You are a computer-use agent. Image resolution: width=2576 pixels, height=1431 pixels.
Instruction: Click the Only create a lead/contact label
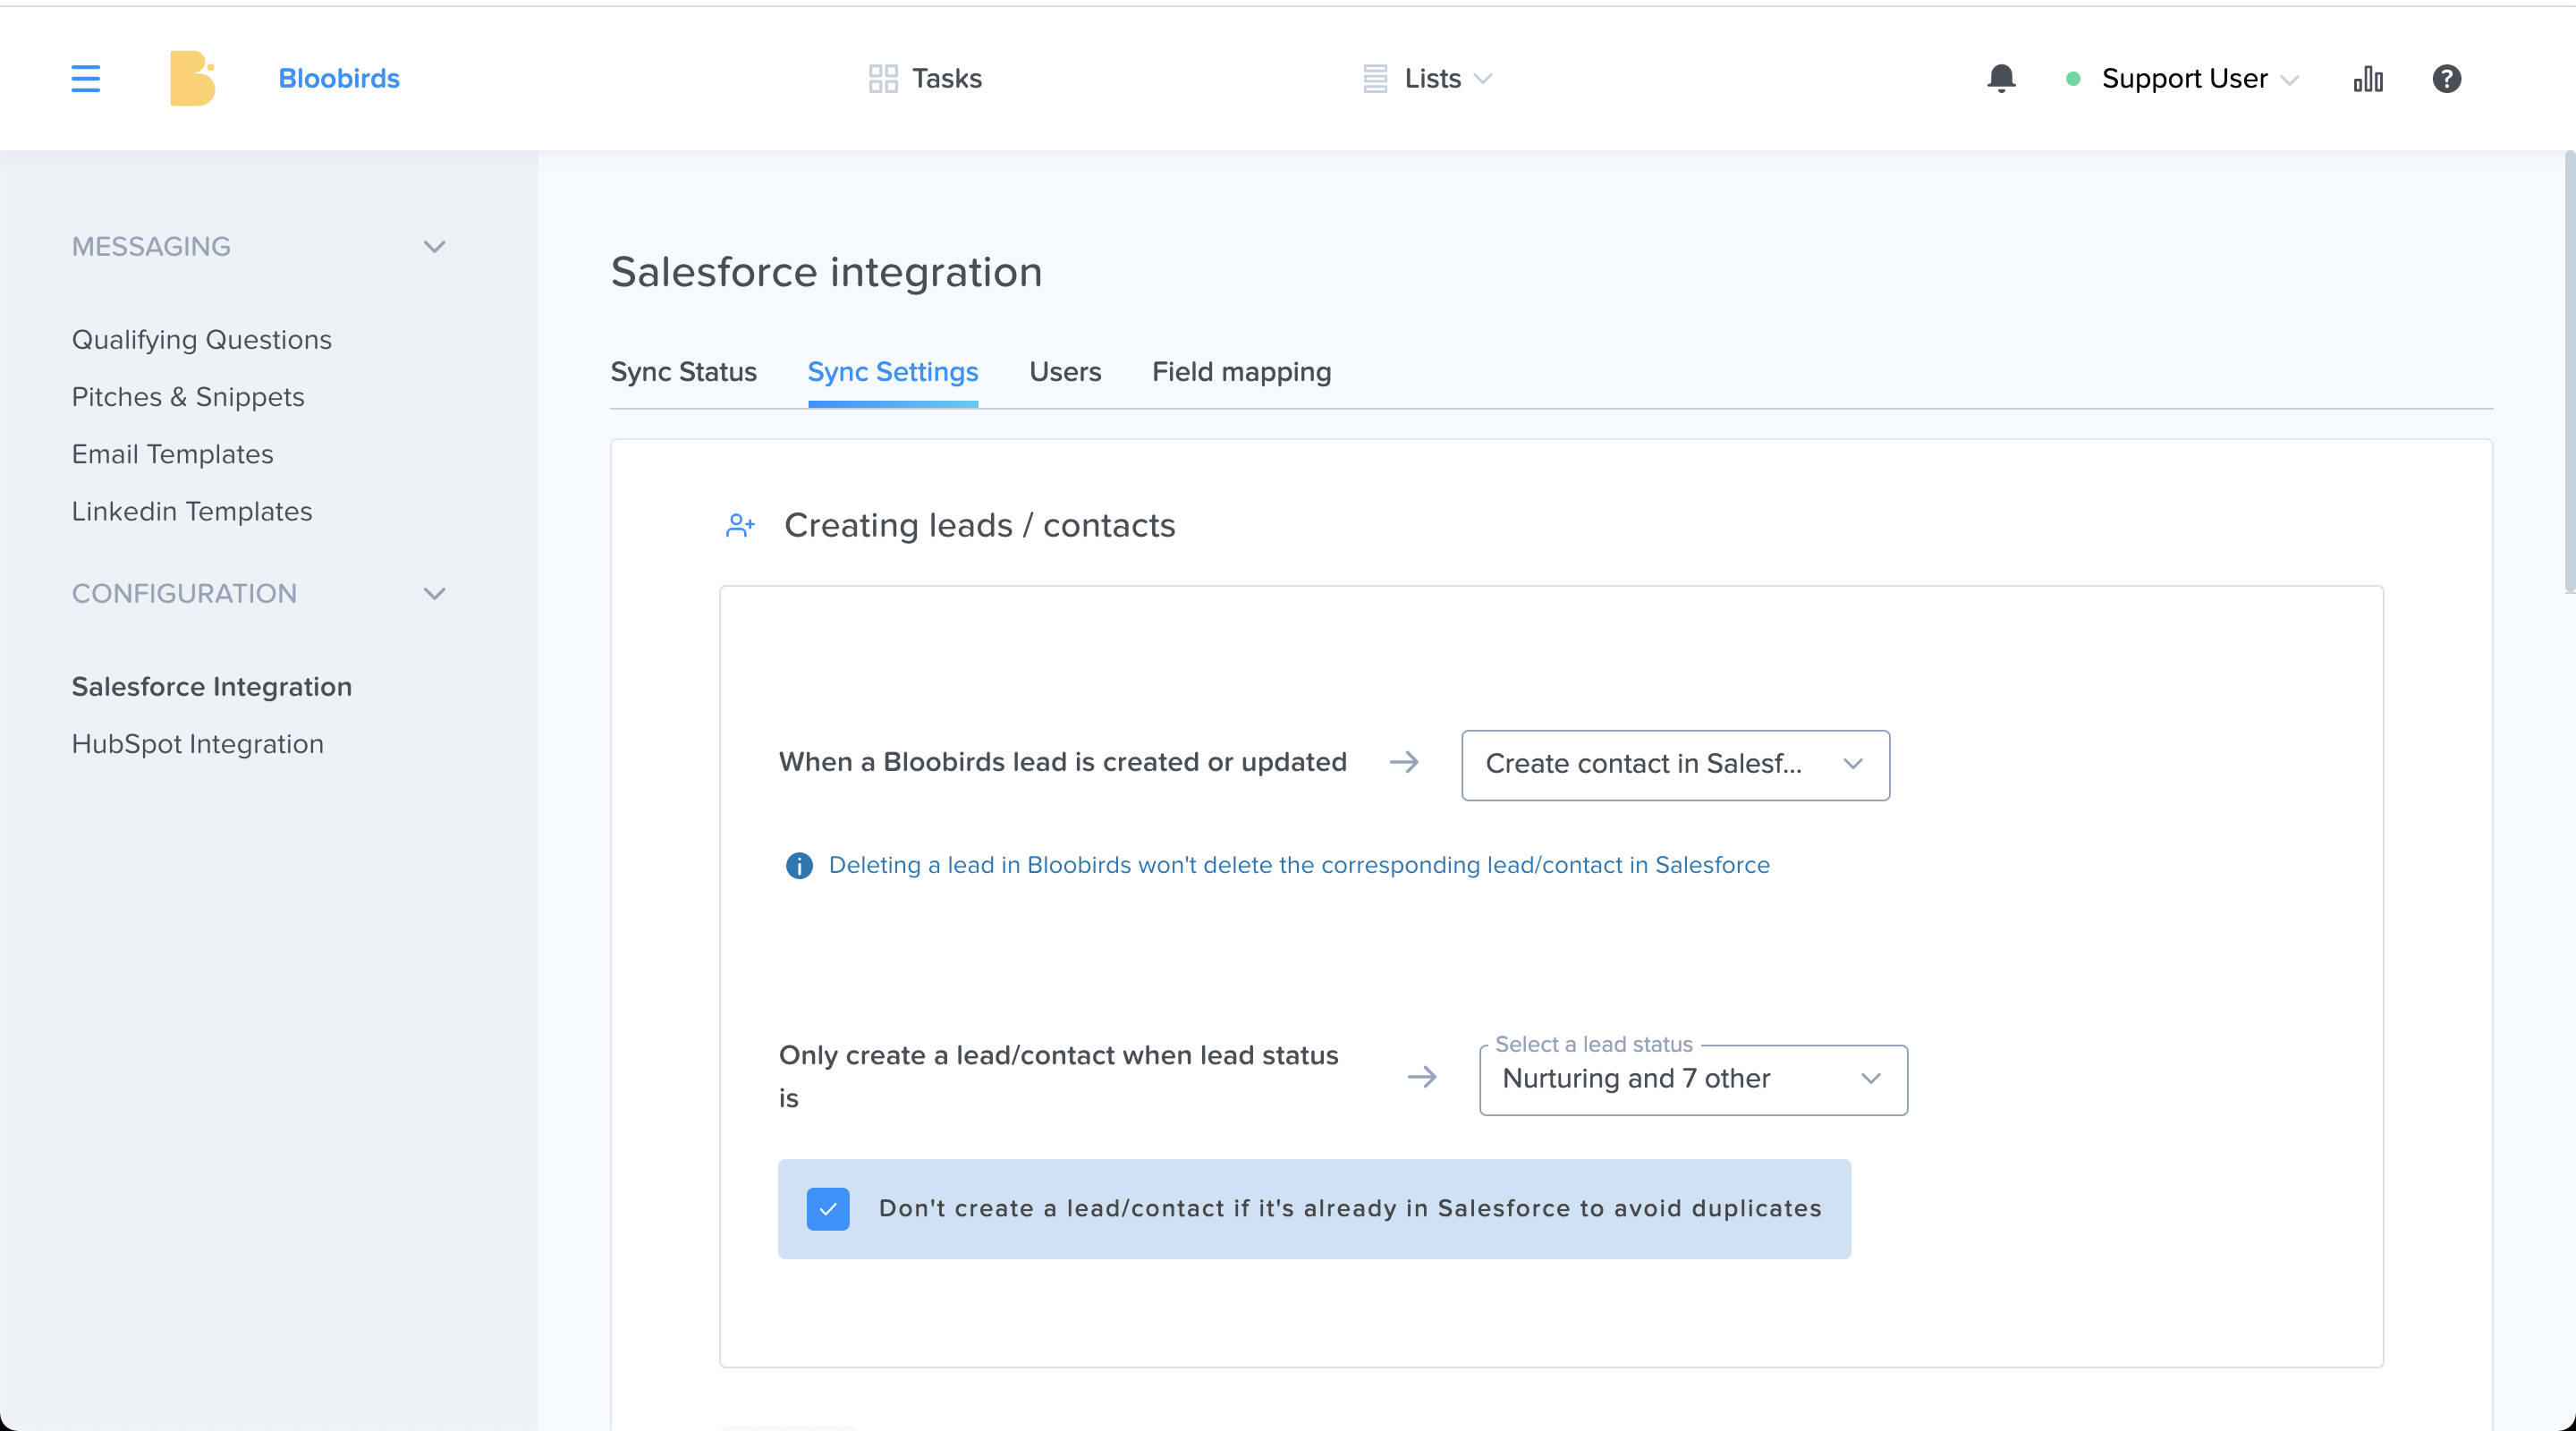point(1058,1076)
